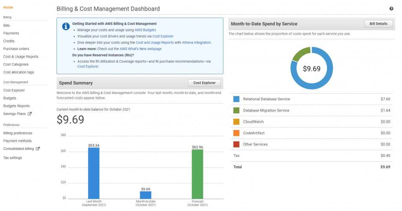Click the help question mark icon
The image size is (402, 211).
391,9
